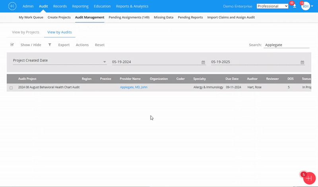Sort by Provider Name column header

coord(130,79)
